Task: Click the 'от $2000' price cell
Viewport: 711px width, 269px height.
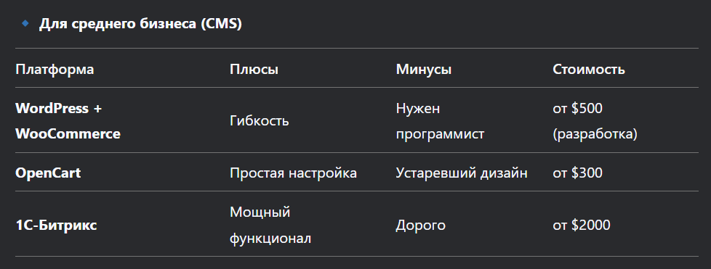Action: coord(582,225)
